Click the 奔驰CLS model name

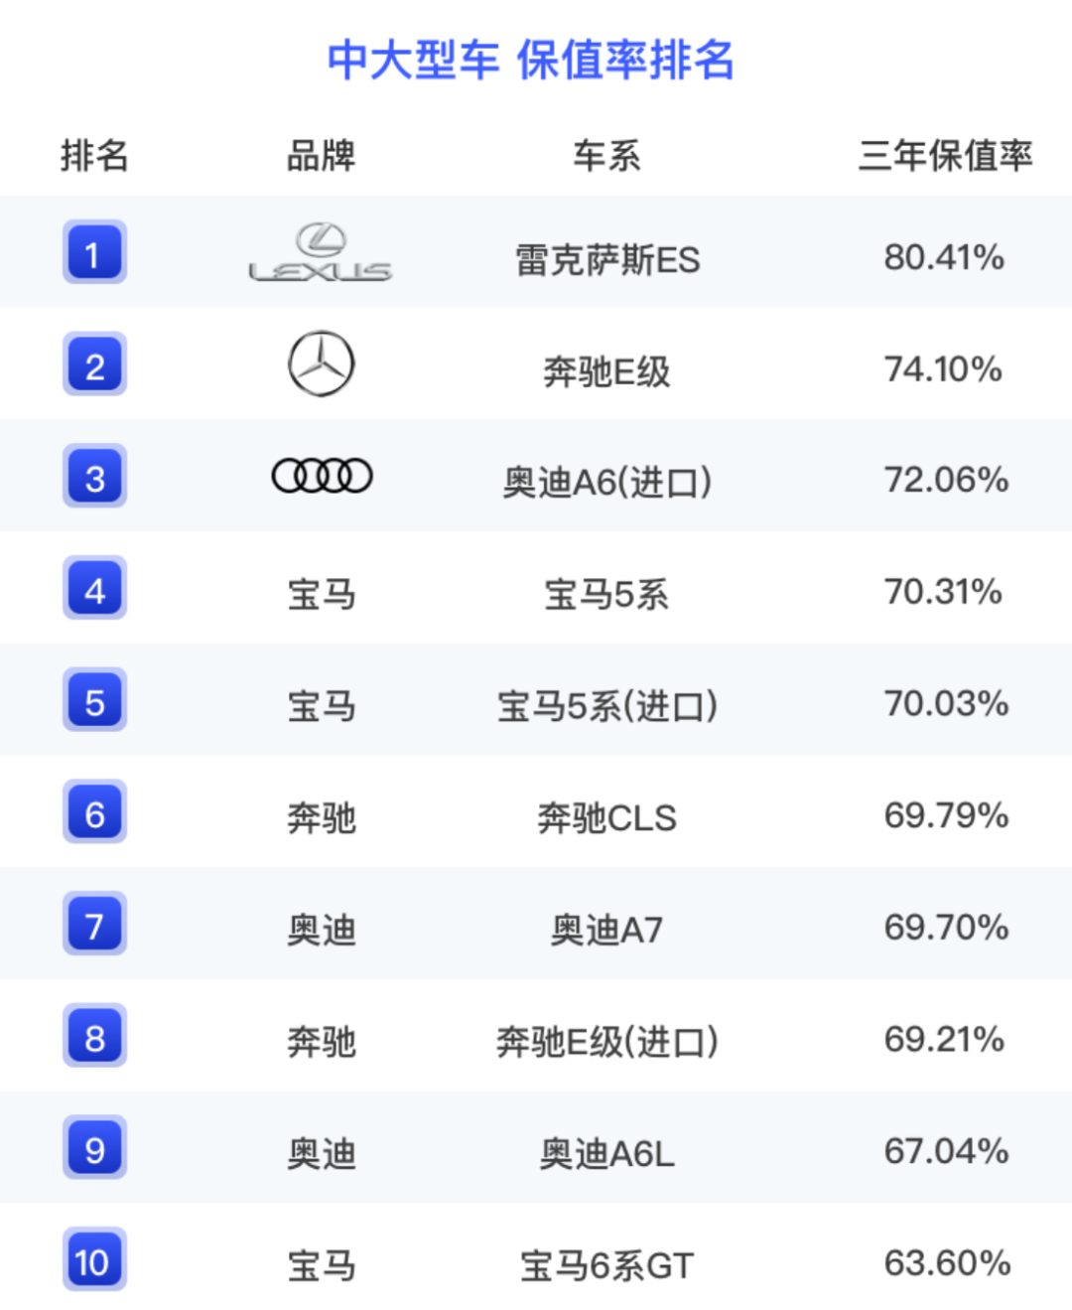[x=606, y=817]
